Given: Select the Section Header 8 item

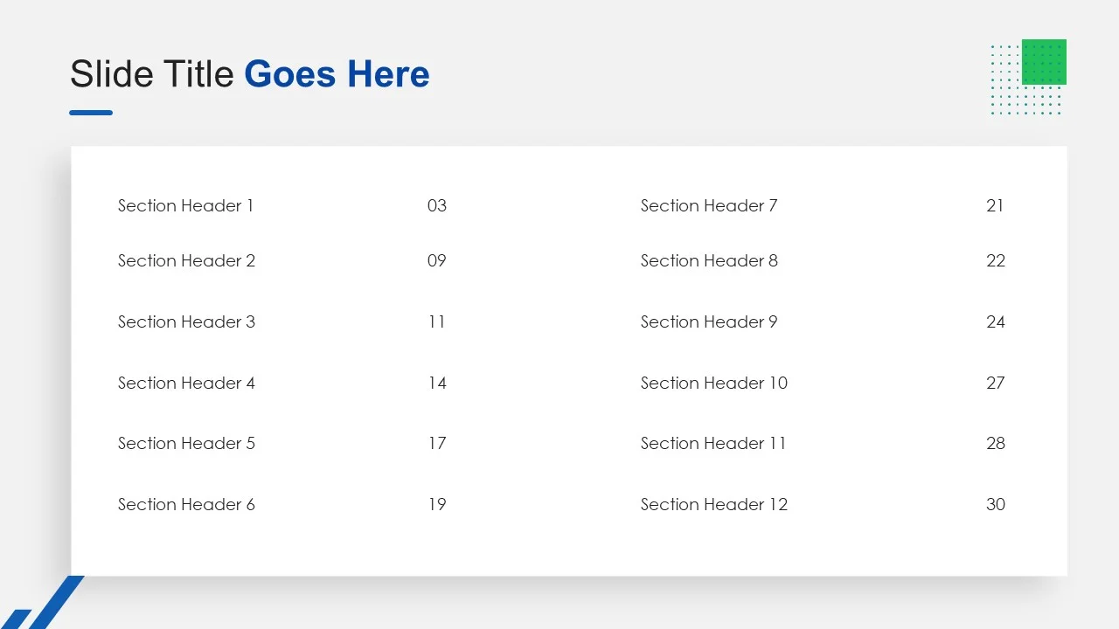Looking at the screenshot, I should tap(709, 261).
